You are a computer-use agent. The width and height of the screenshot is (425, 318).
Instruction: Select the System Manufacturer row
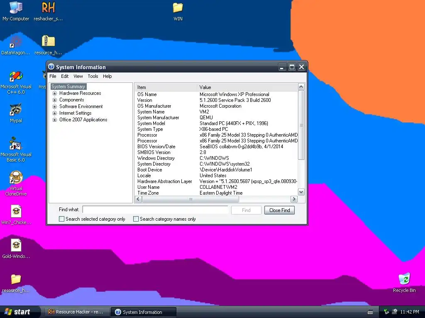tap(216, 118)
